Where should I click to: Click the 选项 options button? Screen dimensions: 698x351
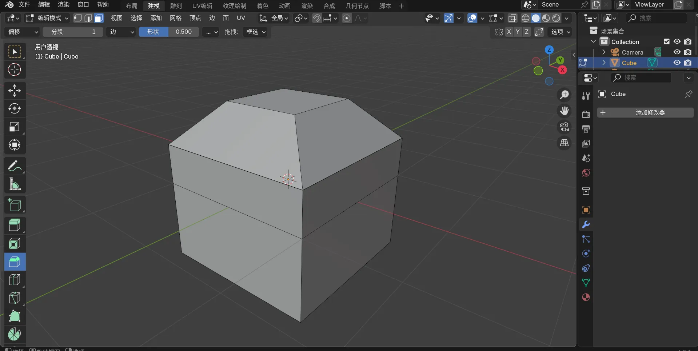click(x=561, y=32)
